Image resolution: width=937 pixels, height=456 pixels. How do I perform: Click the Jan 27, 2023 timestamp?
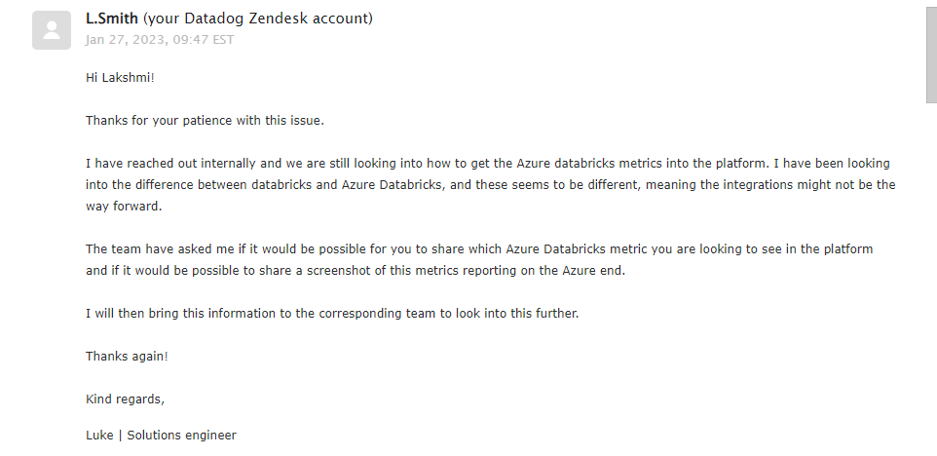click(x=159, y=40)
